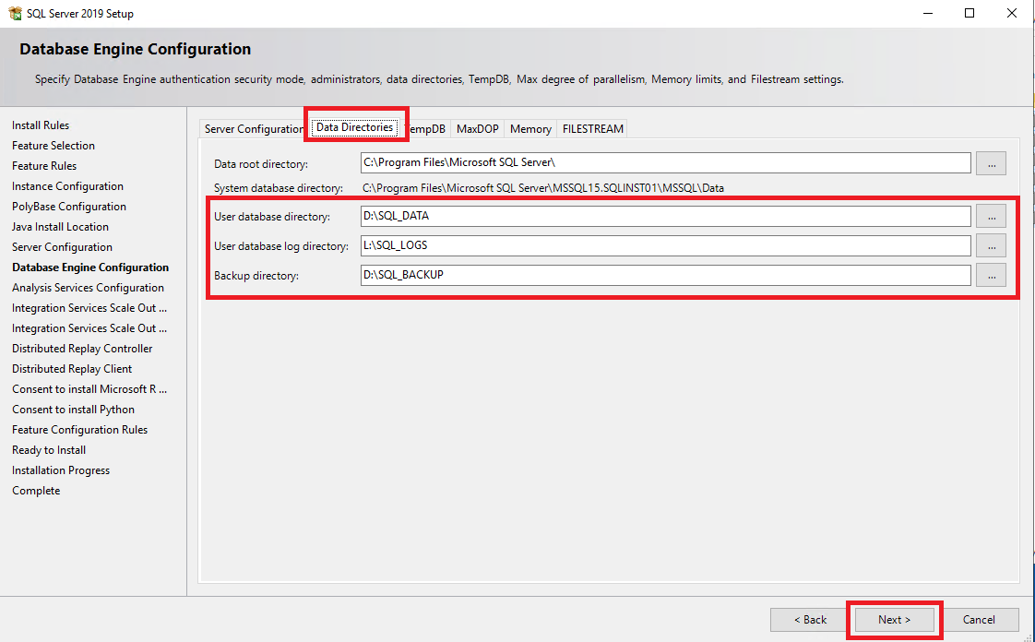Select Feature Configuration Rules in the sidebar
Image resolution: width=1035 pixels, height=642 pixels.
point(80,430)
